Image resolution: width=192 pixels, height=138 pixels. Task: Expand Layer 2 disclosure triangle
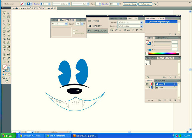[x=154, y=84]
